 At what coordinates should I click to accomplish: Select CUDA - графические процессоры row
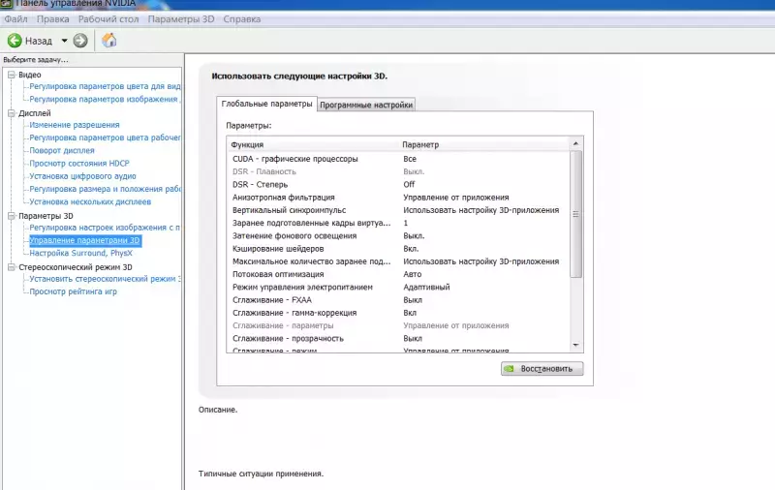click(x=398, y=159)
